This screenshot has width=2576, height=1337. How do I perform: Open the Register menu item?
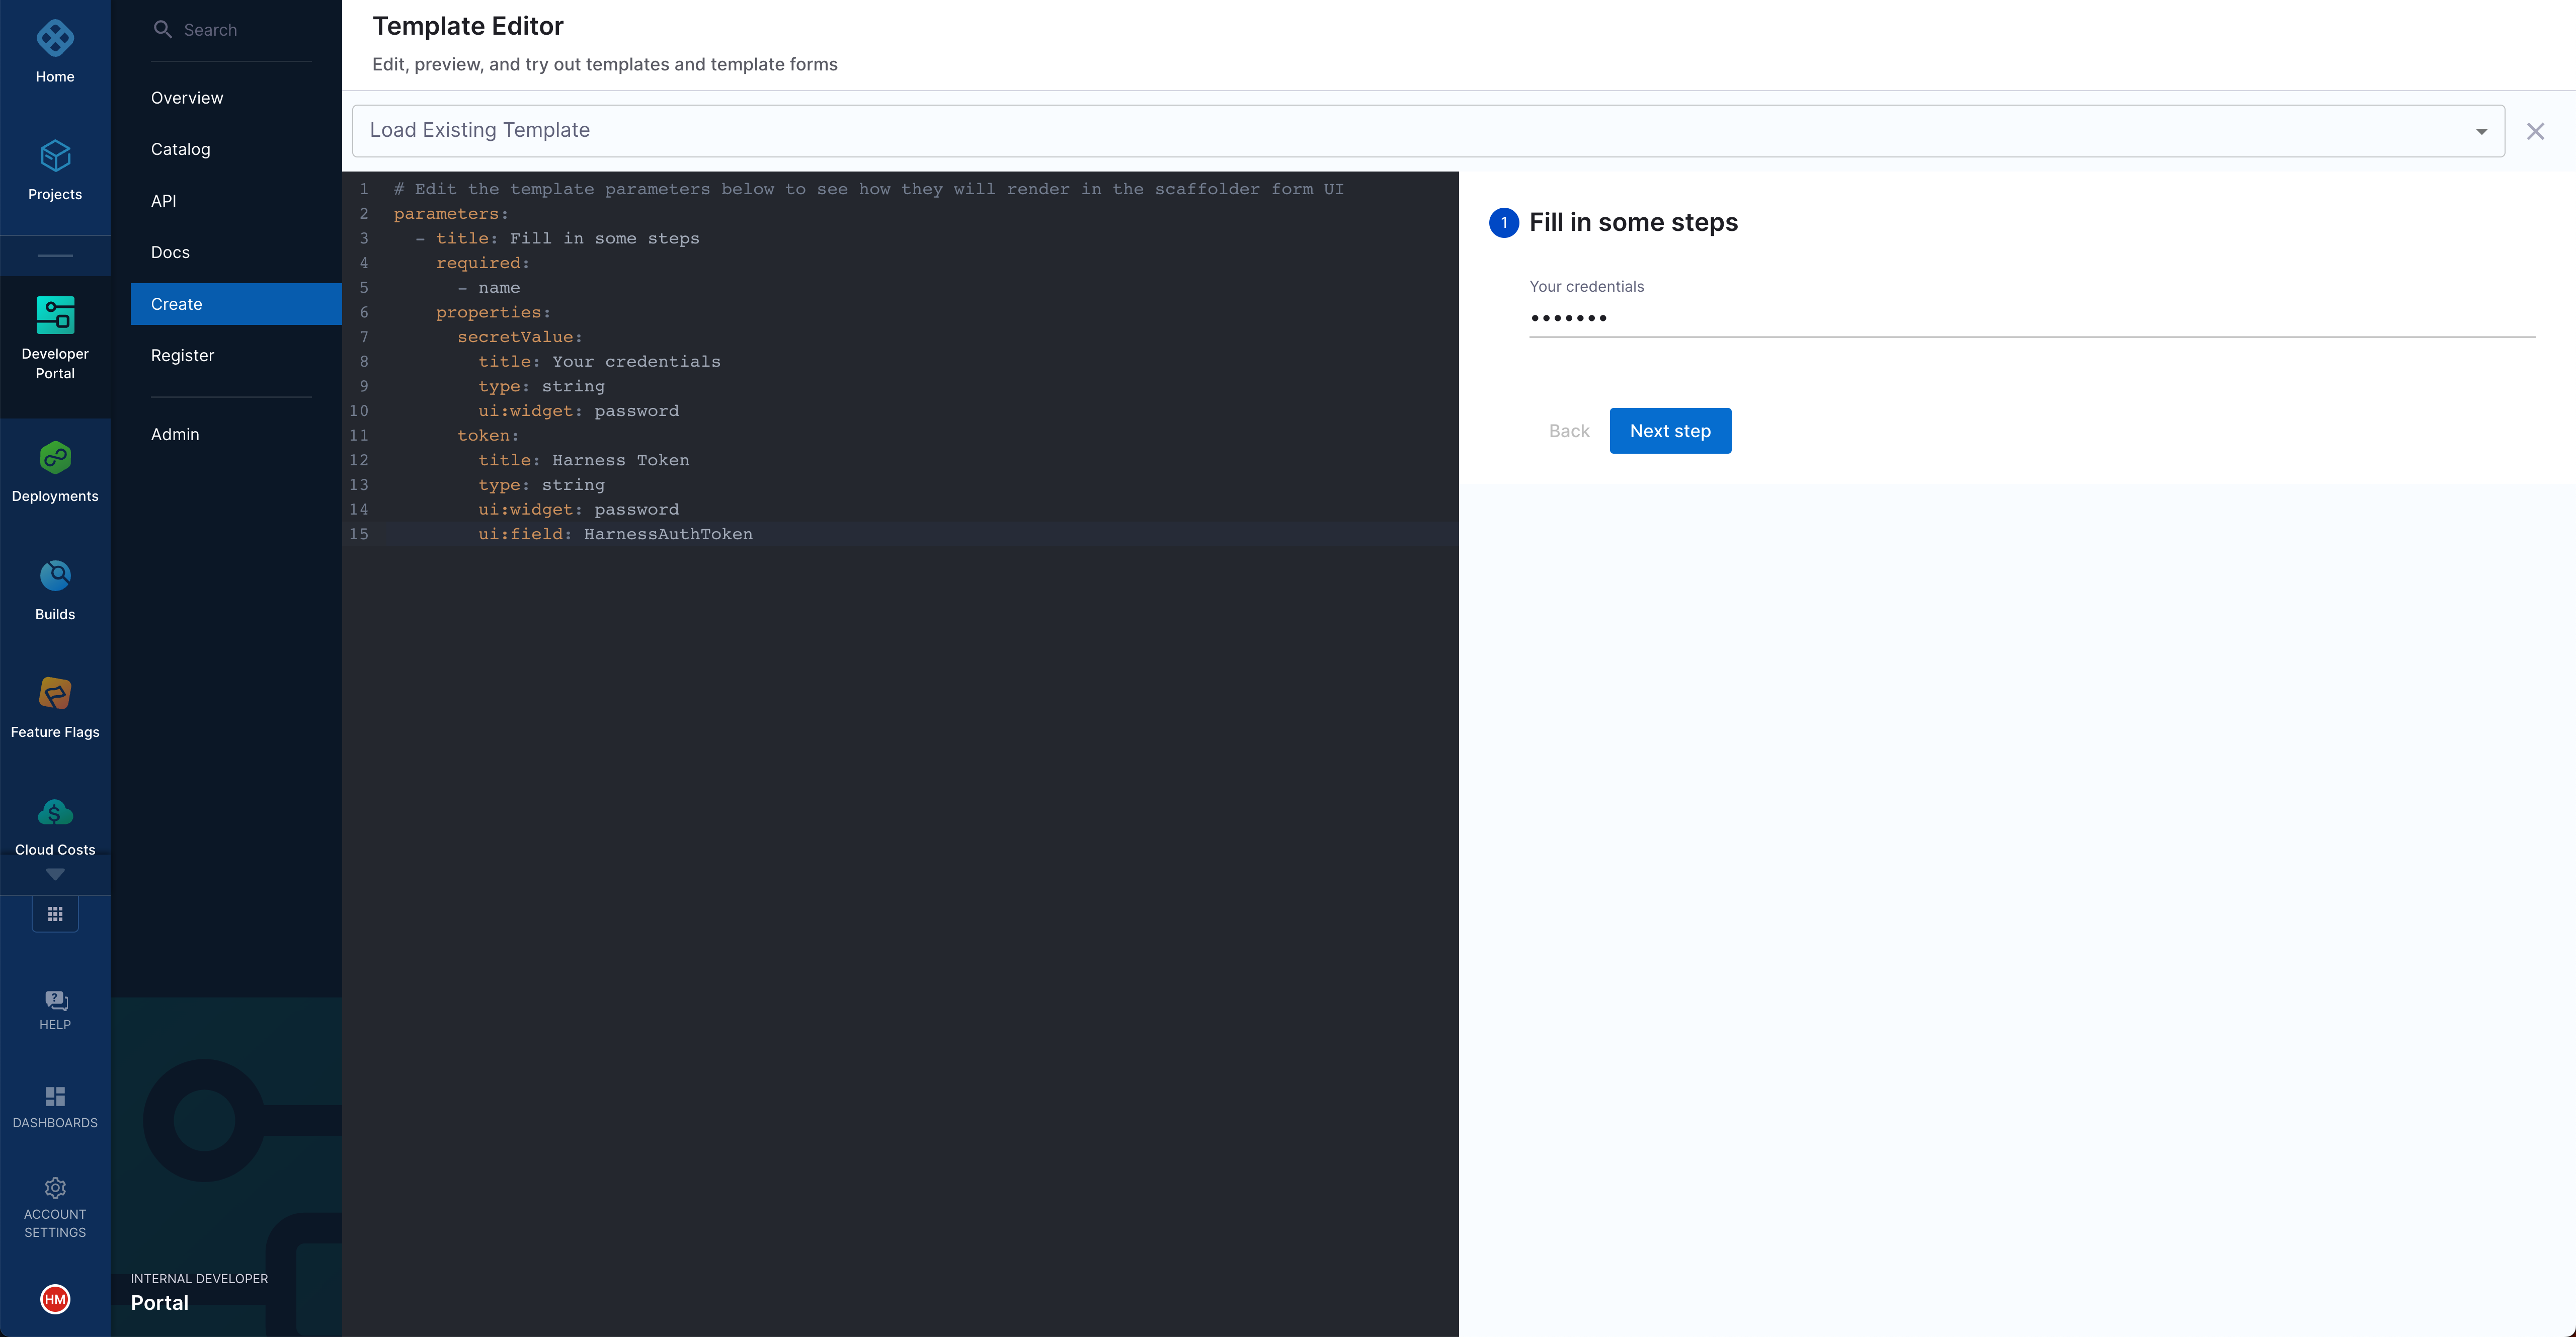[x=182, y=355]
